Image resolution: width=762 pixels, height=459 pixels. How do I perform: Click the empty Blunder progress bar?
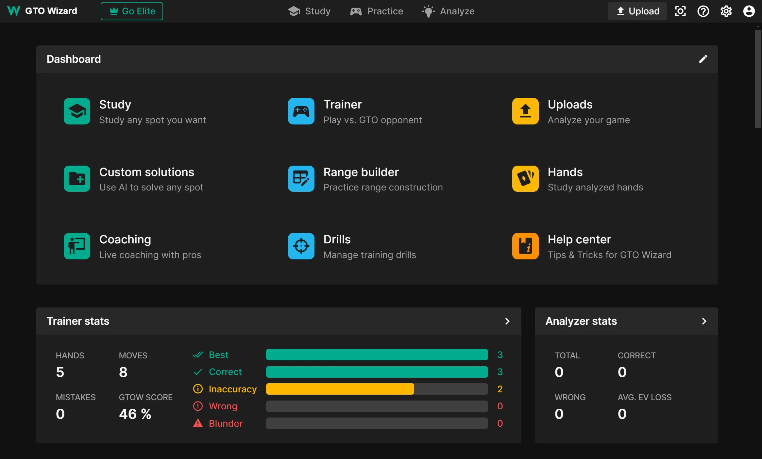pos(377,423)
